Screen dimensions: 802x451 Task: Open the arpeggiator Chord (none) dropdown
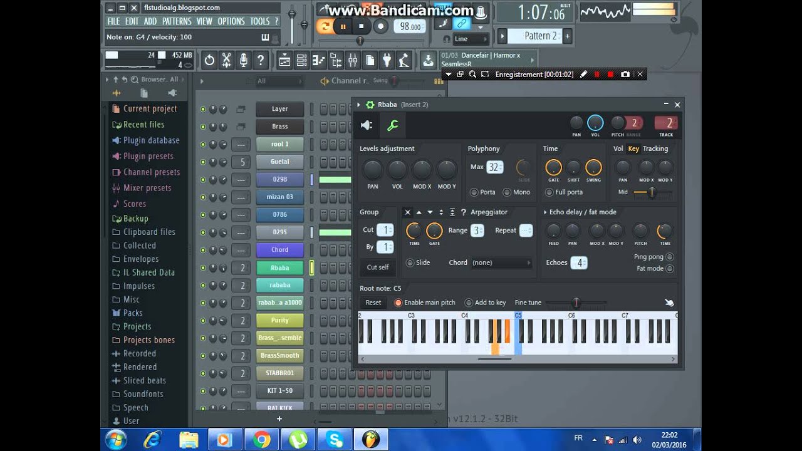[x=501, y=262]
